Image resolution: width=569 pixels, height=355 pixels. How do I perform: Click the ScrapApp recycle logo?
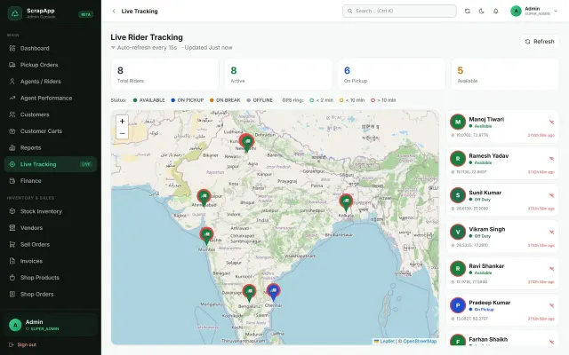click(15, 13)
